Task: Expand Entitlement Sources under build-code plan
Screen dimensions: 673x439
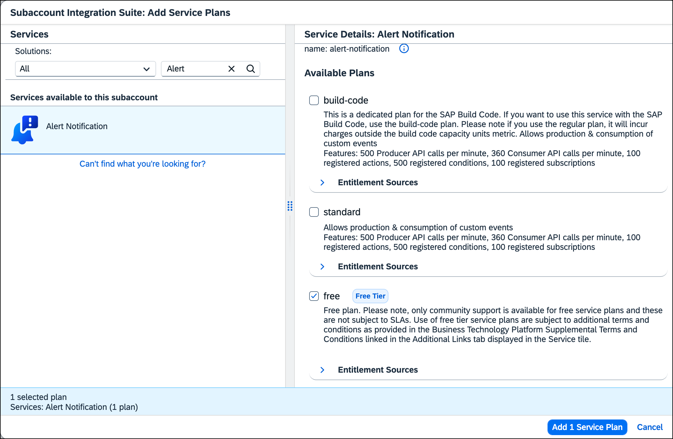Action: pyautogui.click(x=322, y=183)
